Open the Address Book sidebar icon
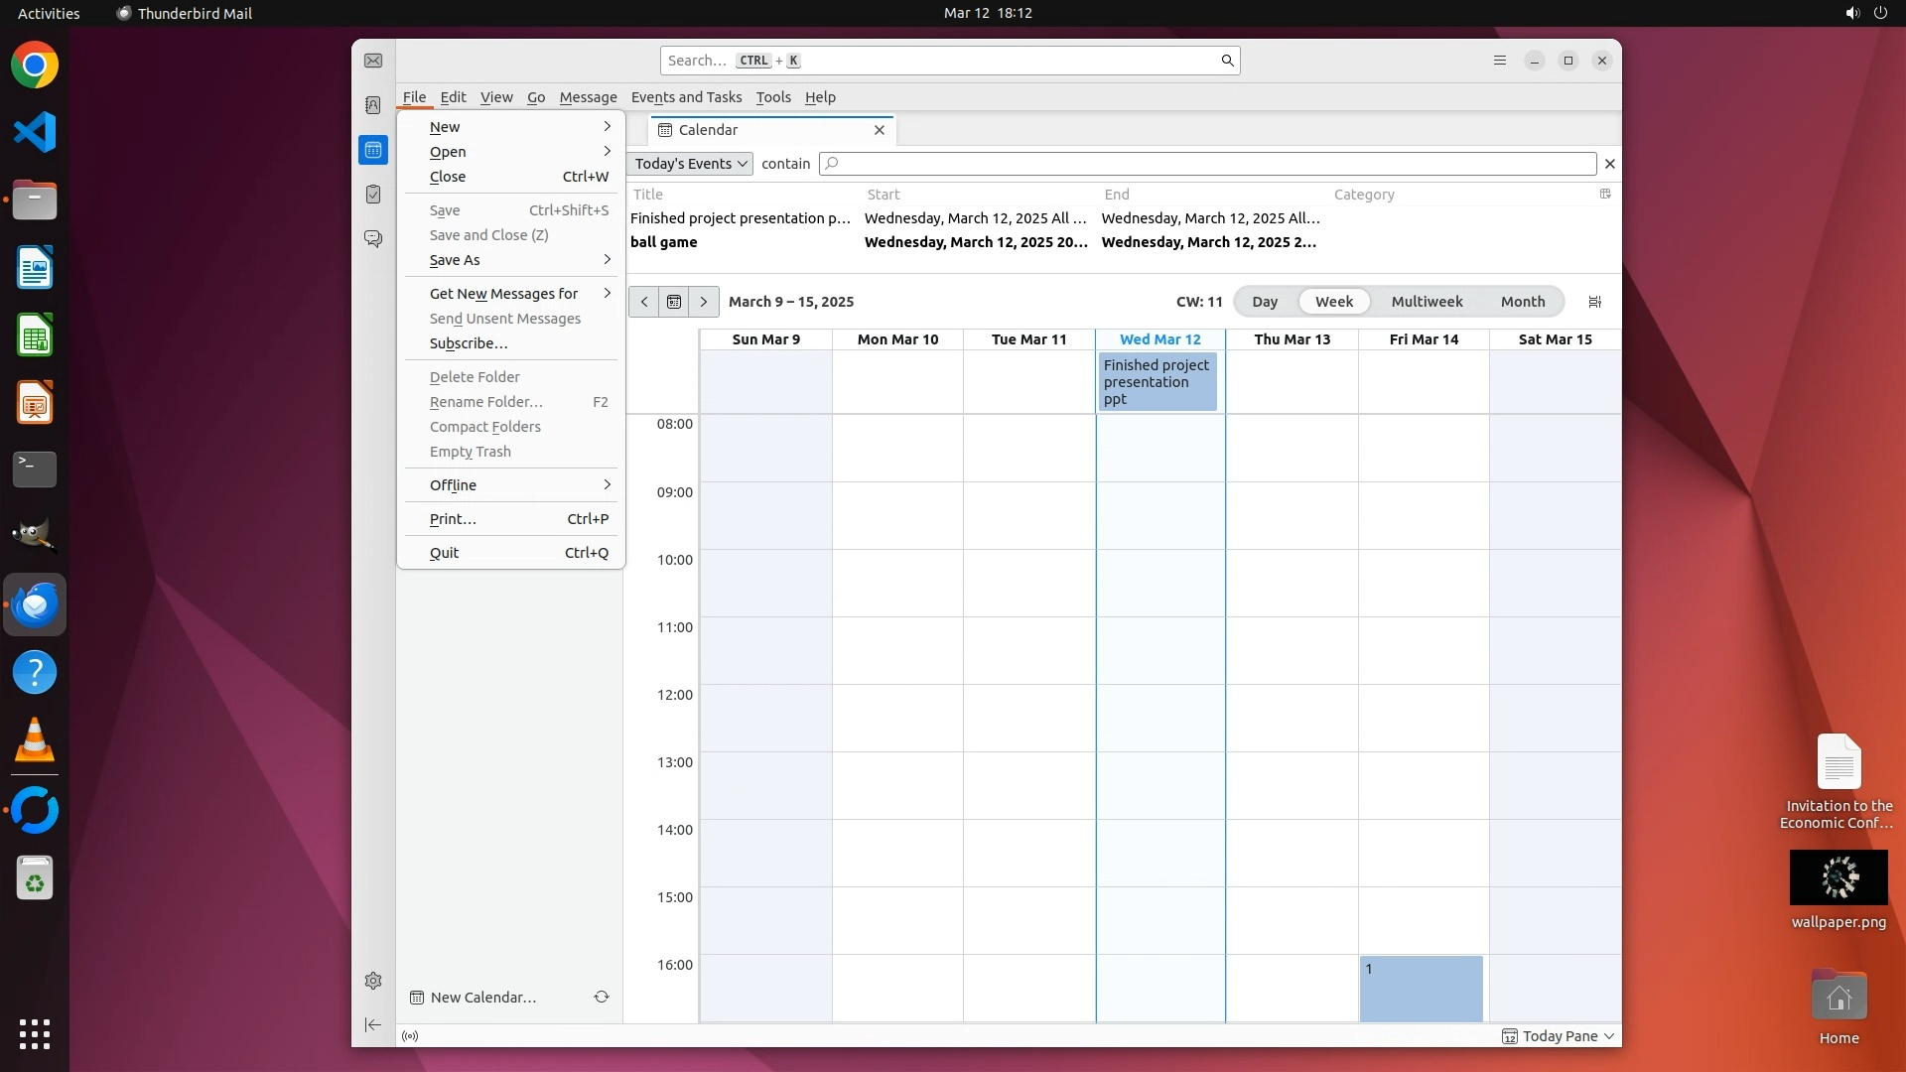The width and height of the screenshot is (1906, 1072). coord(373,105)
